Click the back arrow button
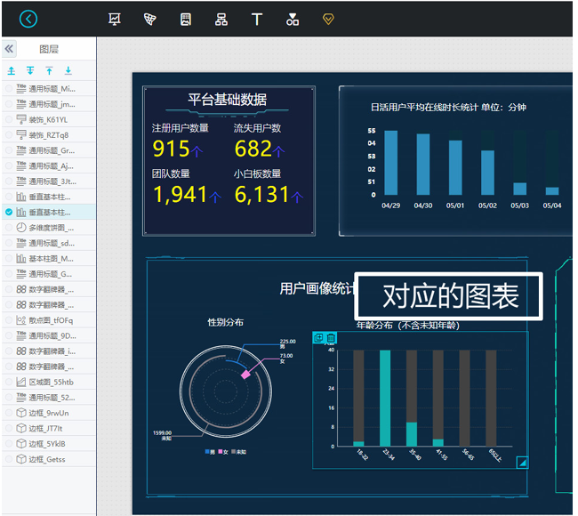The image size is (578, 516). click(x=28, y=19)
